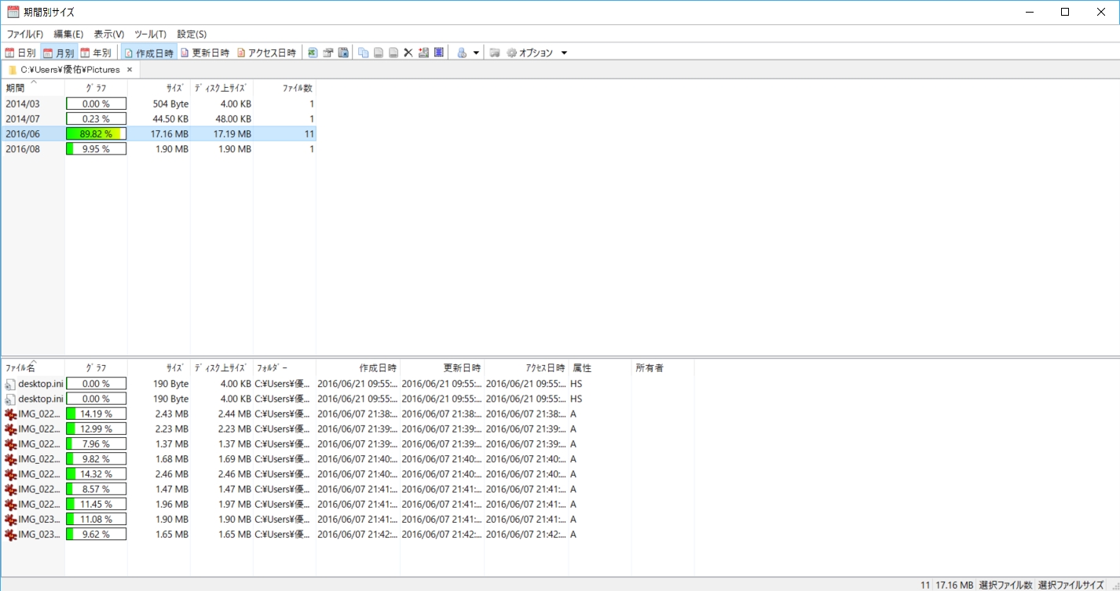Click the file icon of the 9.82 % image row

click(10, 458)
